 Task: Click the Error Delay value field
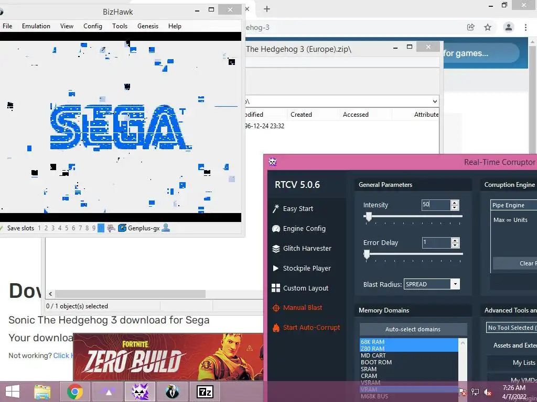tap(436, 242)
